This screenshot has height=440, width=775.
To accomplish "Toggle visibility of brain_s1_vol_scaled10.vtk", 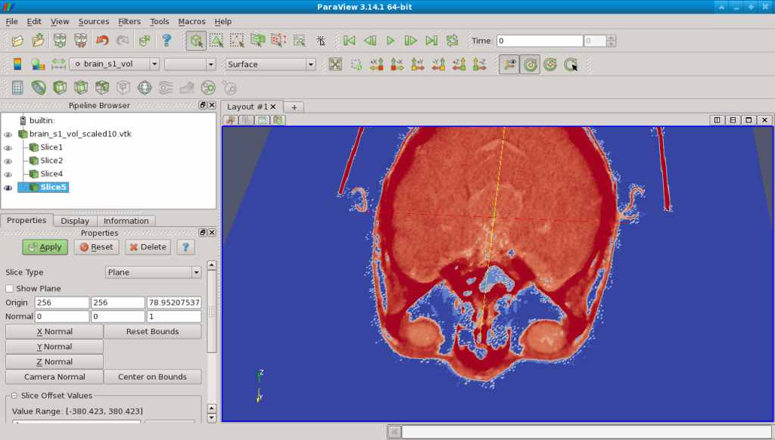I will [8, 135].
